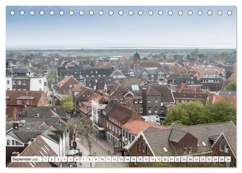This screenshot has height=173, width=242.
Task: Click day 17 in the calendar strip
Action: (146, 159)
